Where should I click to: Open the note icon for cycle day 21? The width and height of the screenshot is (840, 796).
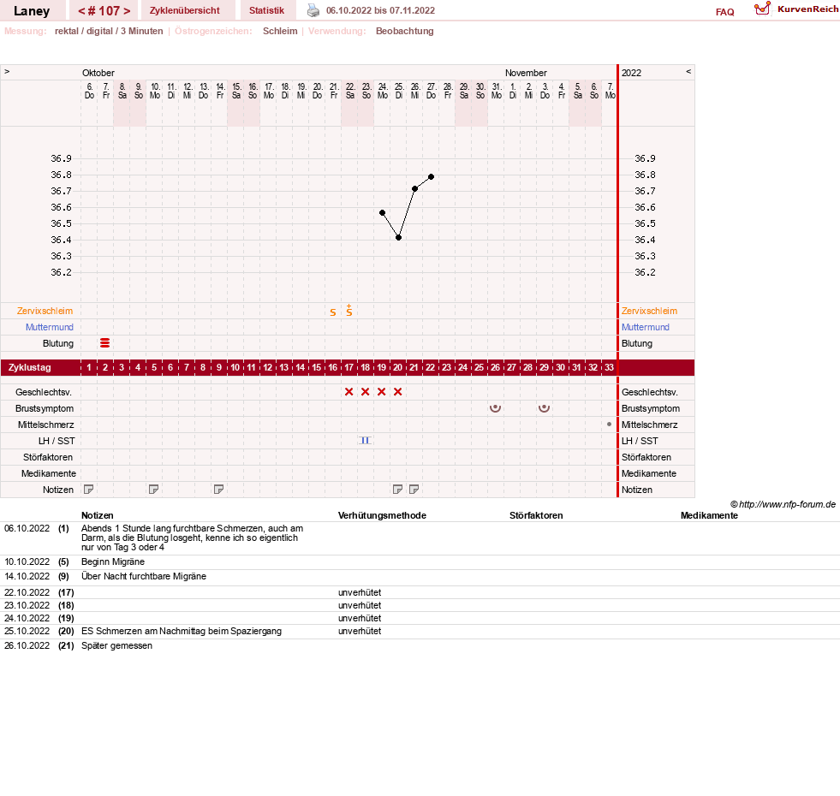tap(414, 489)
